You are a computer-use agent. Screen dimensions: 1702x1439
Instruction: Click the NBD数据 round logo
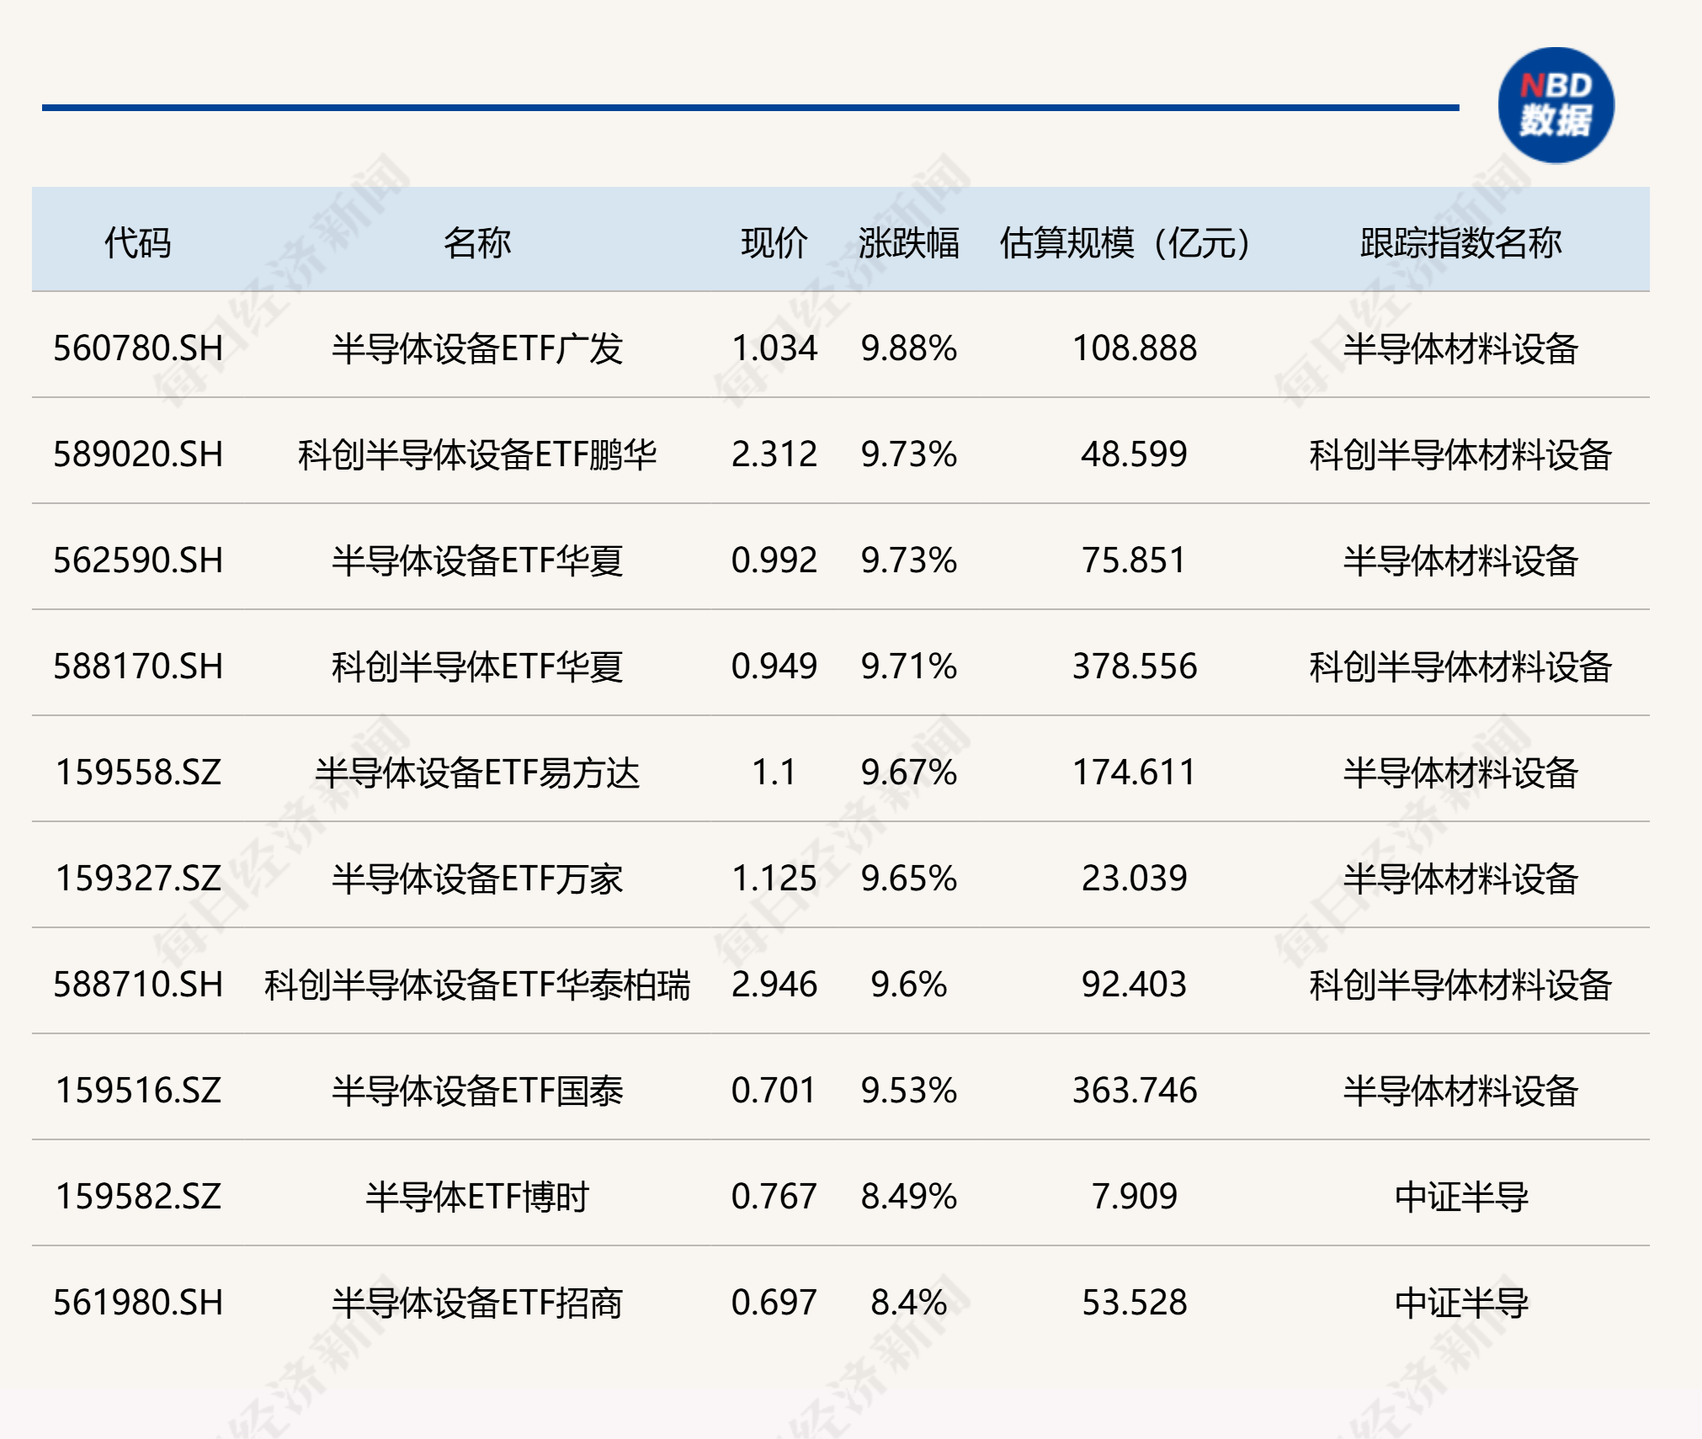[1556, 105]
